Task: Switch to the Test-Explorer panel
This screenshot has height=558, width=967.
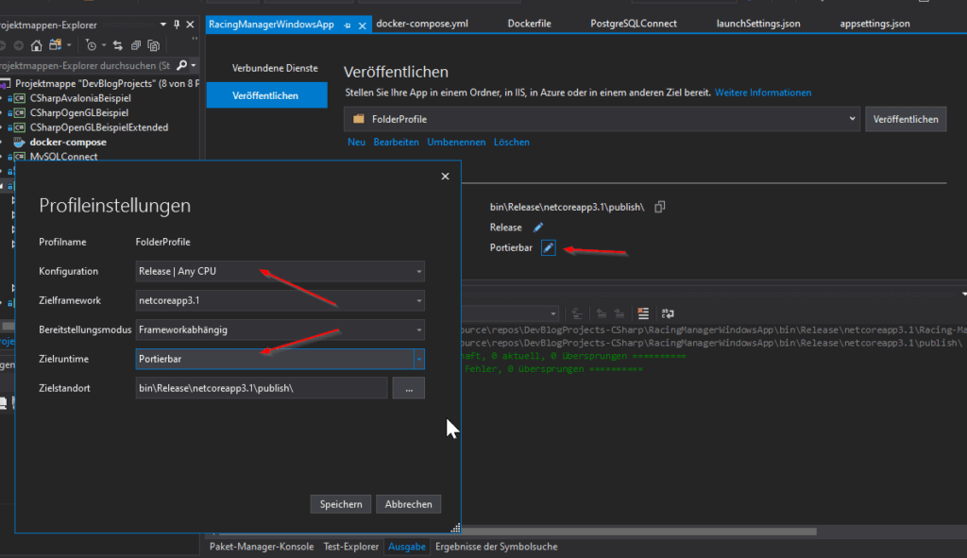Action: pos(350,546)
